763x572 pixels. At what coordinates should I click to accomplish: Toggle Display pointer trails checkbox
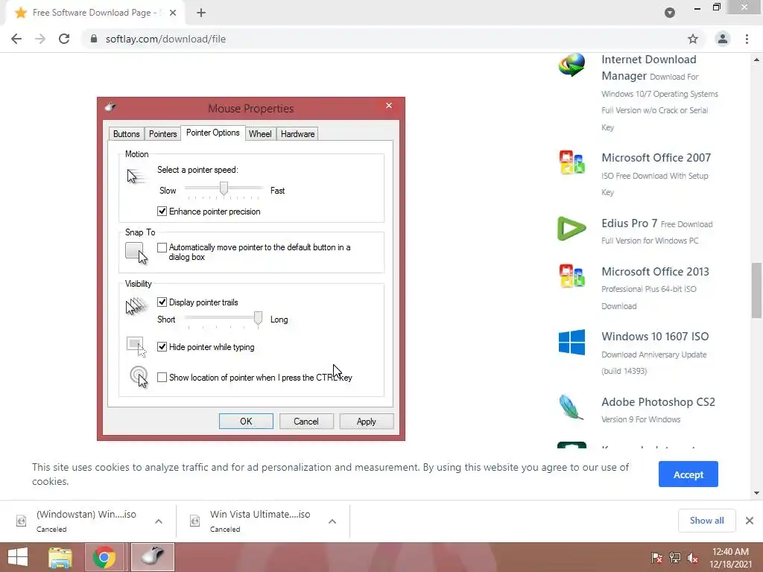pyautogui.click(x=162, y=302)
